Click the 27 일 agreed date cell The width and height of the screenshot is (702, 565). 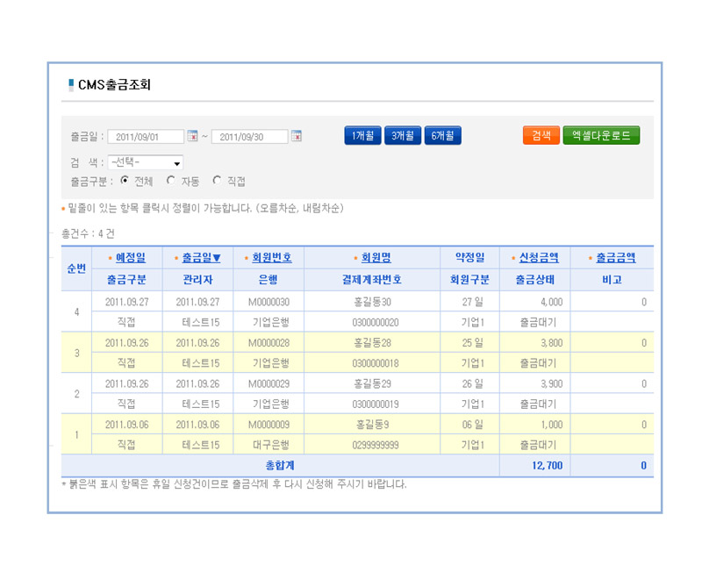(x=472, y=302)
